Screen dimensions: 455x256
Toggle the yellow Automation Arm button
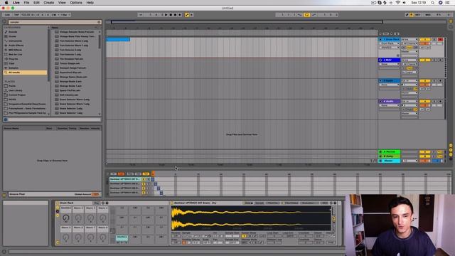187,15
